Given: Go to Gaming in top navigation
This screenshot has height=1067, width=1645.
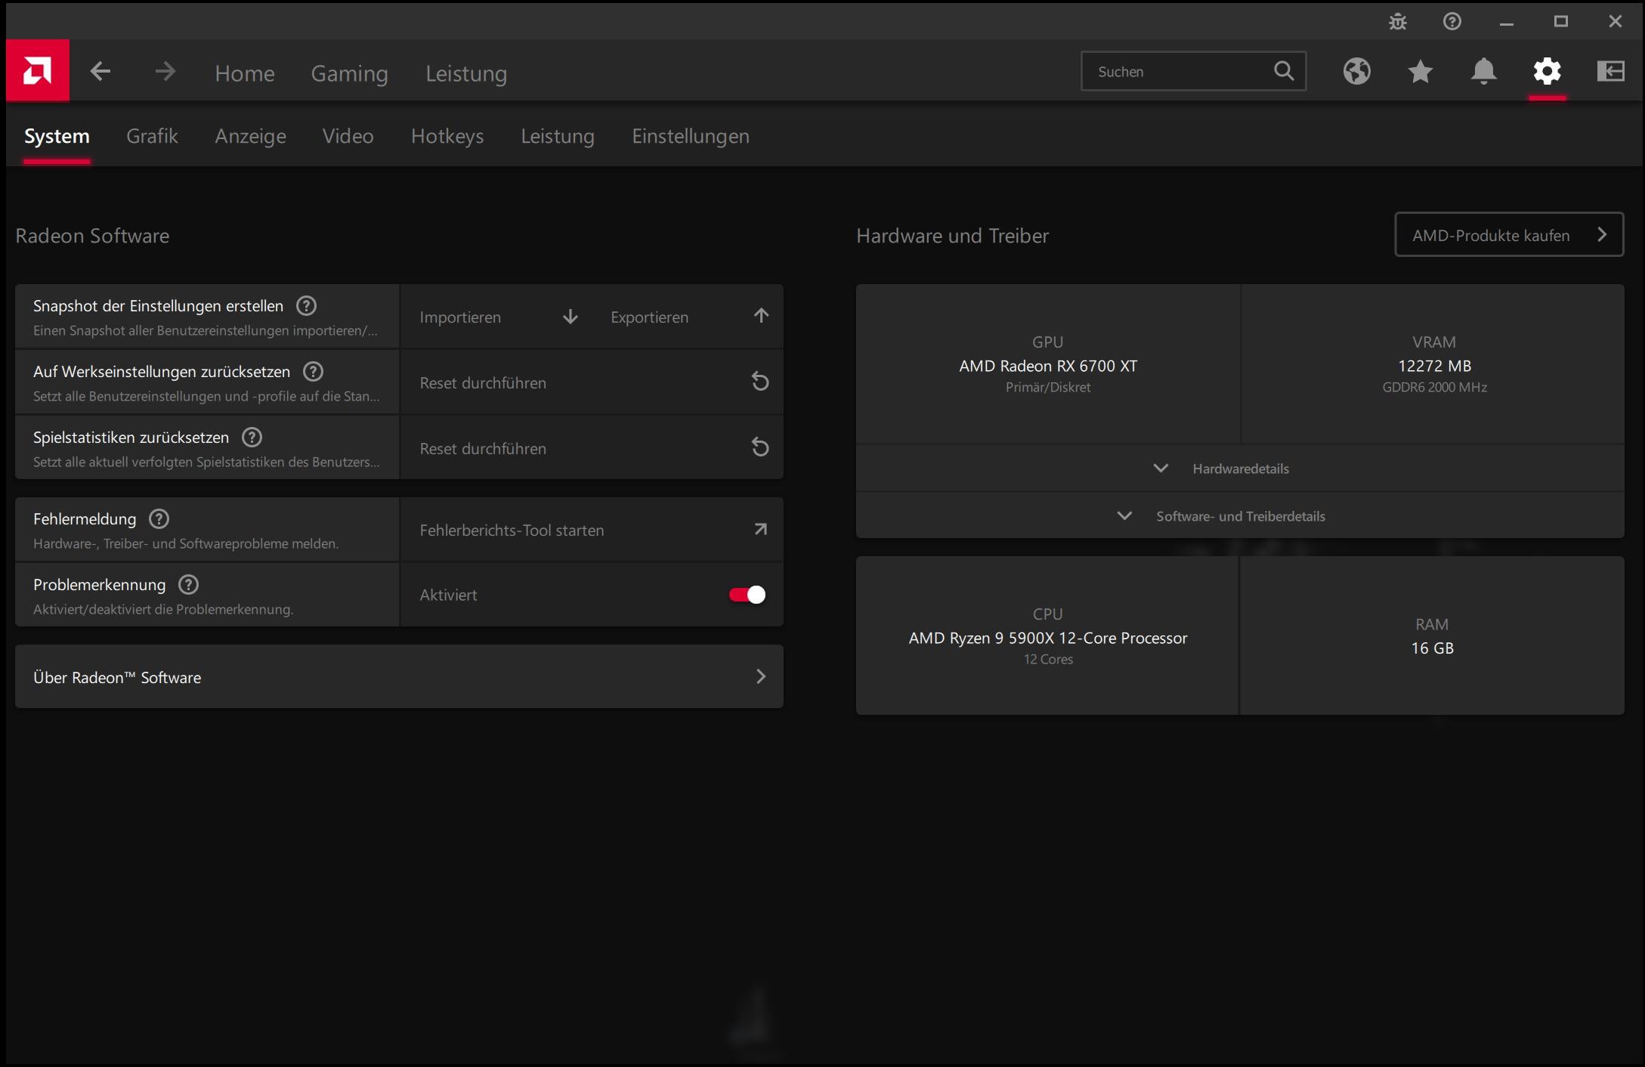Looking at the screenshot, I should [349, 73].
